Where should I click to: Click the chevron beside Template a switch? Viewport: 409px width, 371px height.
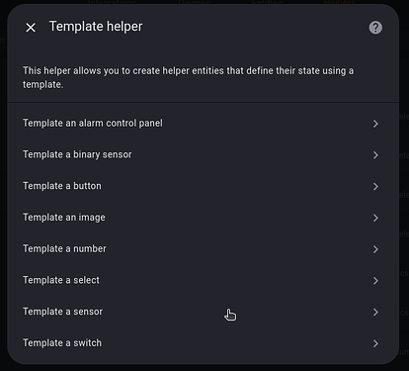coord(375,343)
